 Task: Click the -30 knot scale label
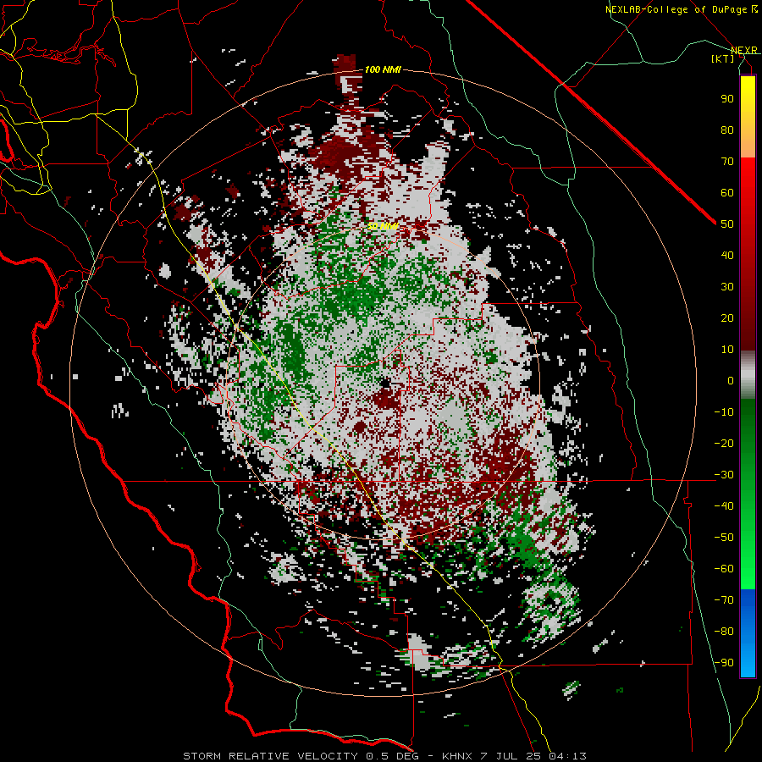point(724,475)
